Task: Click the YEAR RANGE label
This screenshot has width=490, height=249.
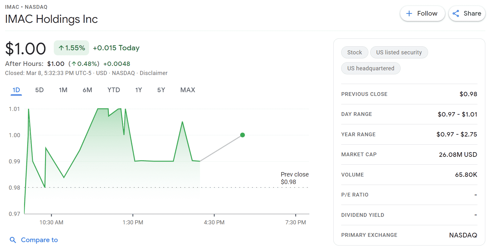Action: coord(358,134)
